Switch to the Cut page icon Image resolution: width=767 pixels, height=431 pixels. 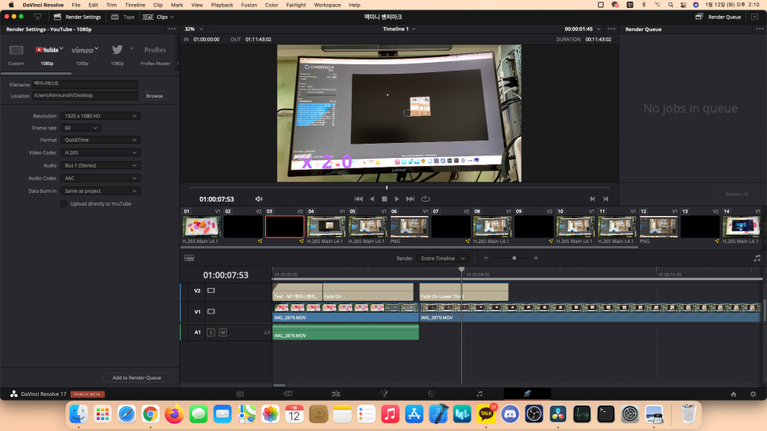coord(288,394)
